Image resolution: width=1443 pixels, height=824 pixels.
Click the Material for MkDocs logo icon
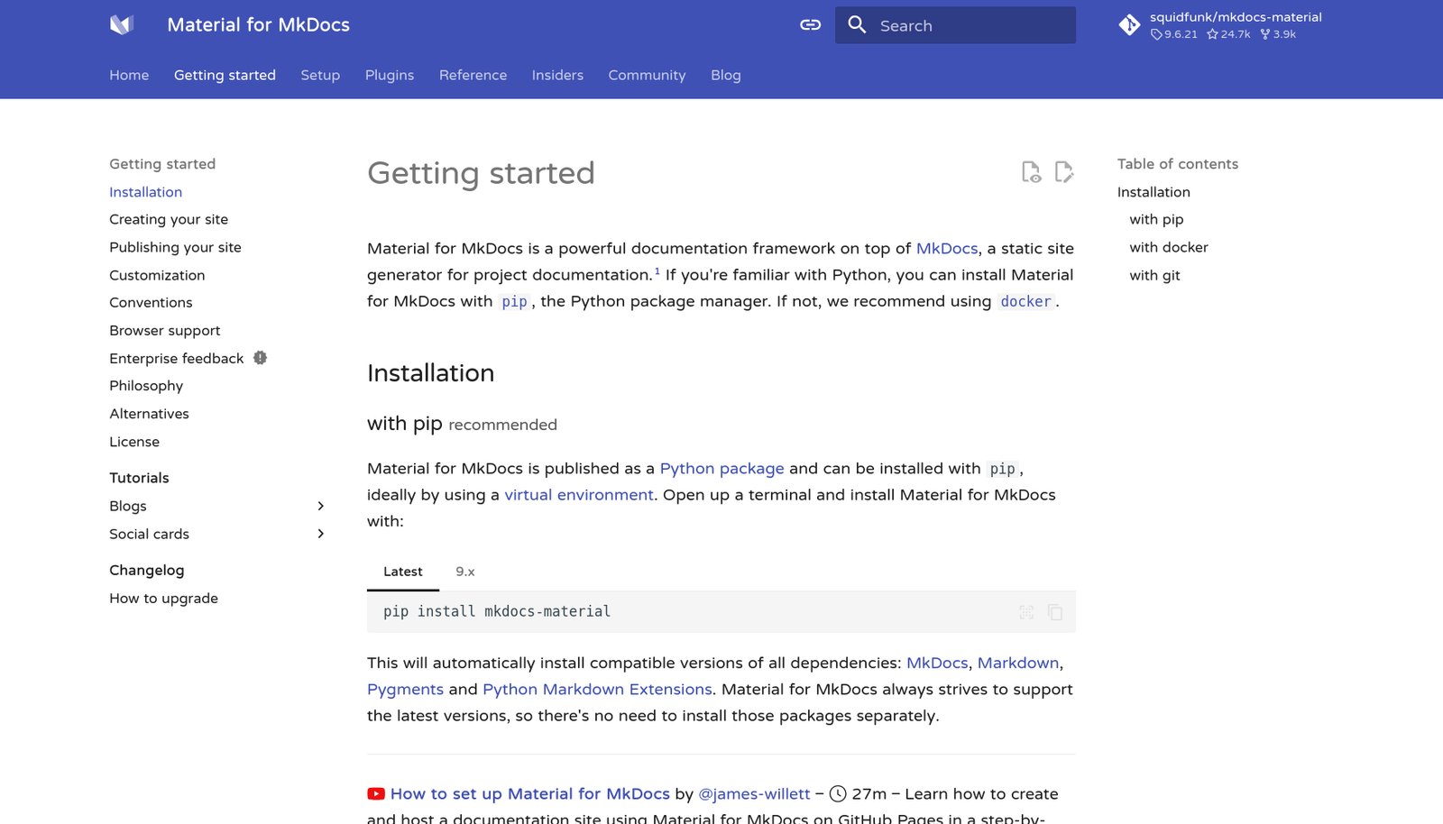tap(122, 25)
